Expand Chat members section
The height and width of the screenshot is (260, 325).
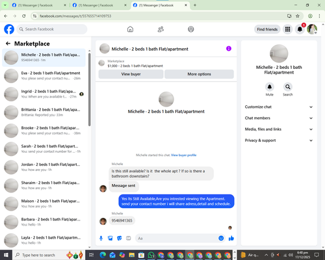[x=279, y=118]
